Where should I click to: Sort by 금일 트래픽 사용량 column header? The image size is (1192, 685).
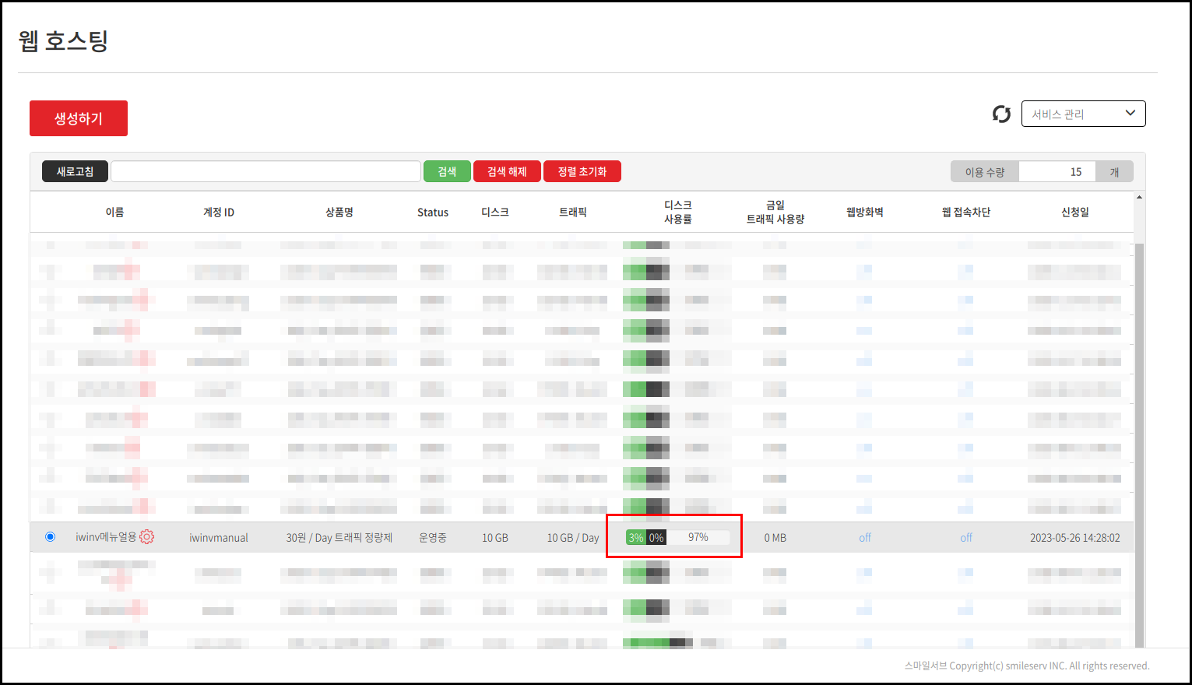pyautogui.click(x=775, y=212)
